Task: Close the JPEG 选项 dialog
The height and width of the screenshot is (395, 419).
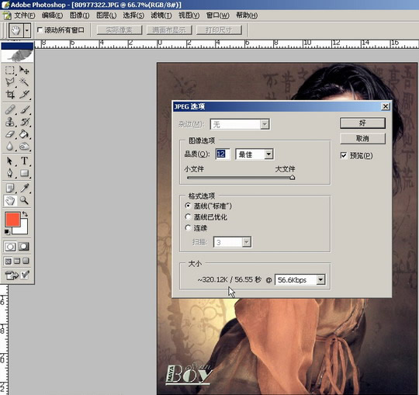Action: (386, 106)
